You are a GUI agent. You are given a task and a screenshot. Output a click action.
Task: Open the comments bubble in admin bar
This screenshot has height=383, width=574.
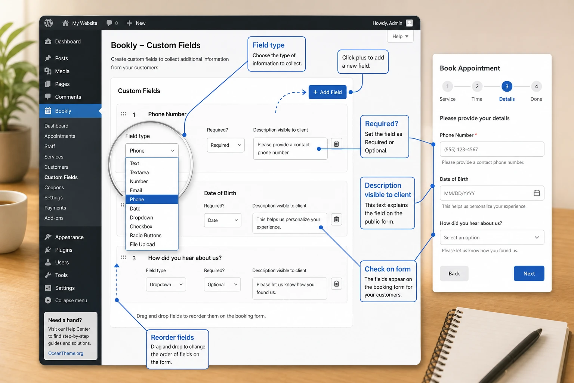coord(109,23)
